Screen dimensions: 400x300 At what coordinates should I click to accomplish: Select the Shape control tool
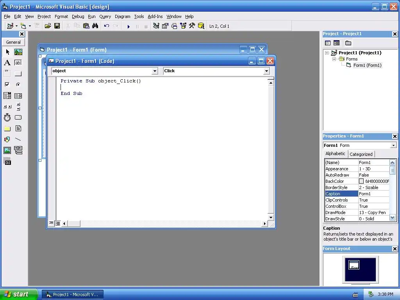pyautogui.click(x=7, y=139)
